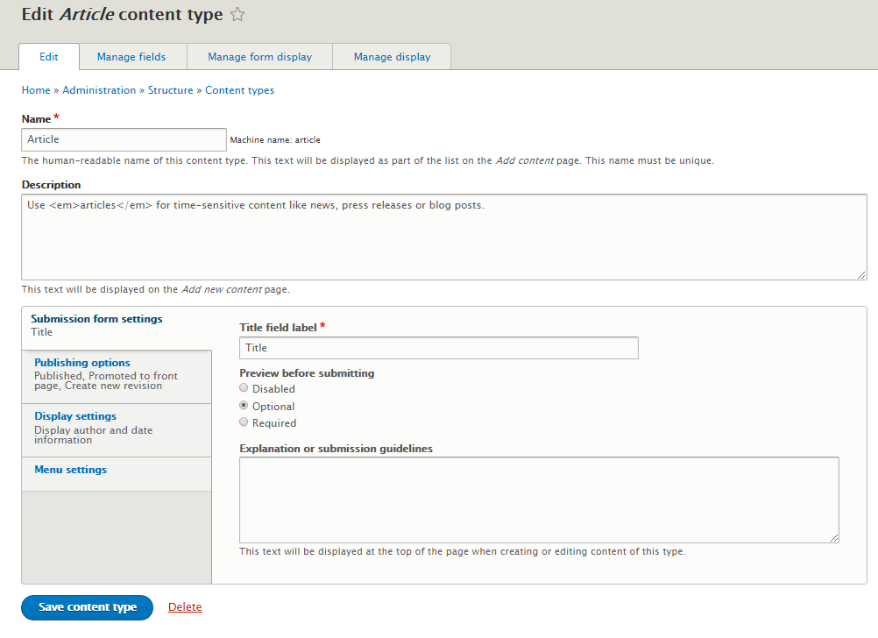
Task: Save the content type
Action: coord(88,607)
